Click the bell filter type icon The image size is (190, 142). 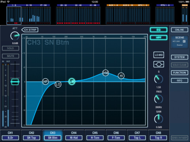159,64
